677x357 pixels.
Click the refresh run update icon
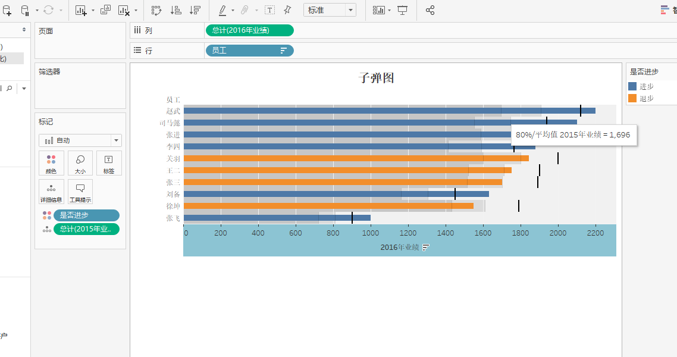click(48, 10)
